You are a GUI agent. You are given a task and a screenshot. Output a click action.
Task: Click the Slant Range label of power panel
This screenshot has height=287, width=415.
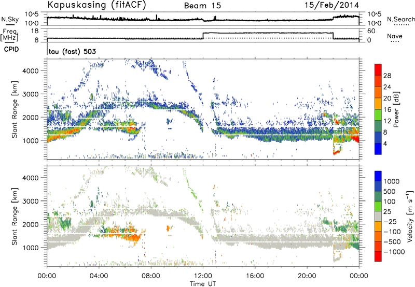(x=15, y=109)
